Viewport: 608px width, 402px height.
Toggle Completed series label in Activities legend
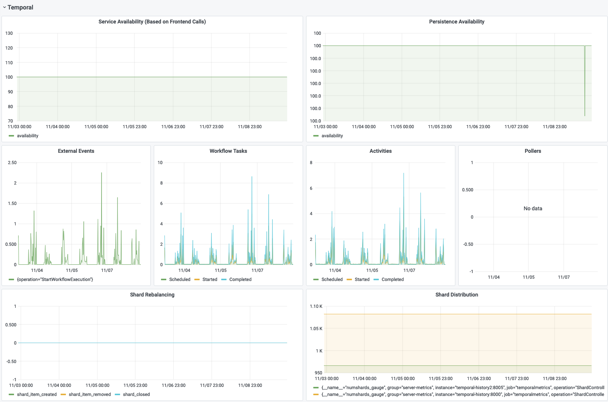click(393, 279)
